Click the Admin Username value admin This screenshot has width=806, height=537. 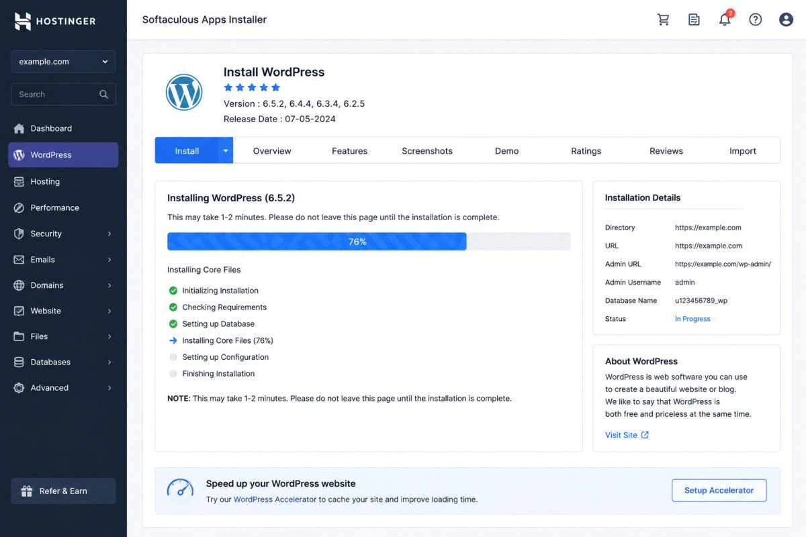[x=685, y=283]
